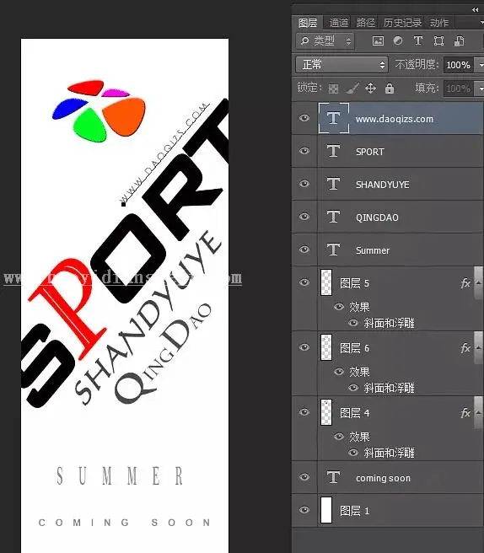Filter layers by pixel image type
Viewport: 484px width, 553px height.
(x=378, y=41)
